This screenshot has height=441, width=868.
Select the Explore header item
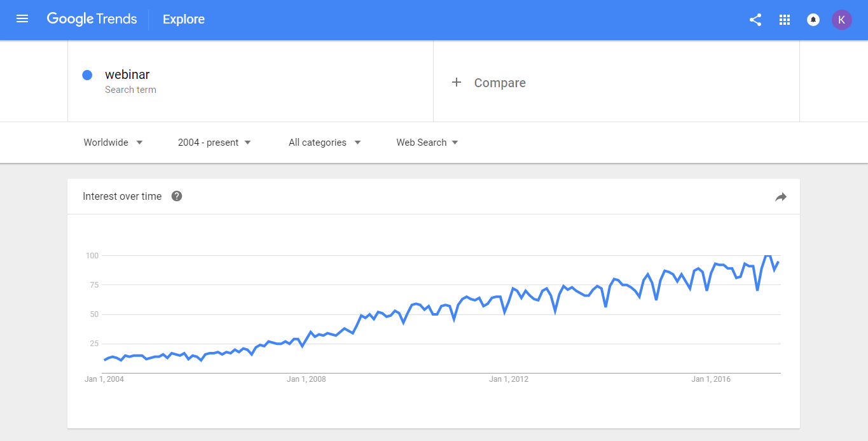184,20
